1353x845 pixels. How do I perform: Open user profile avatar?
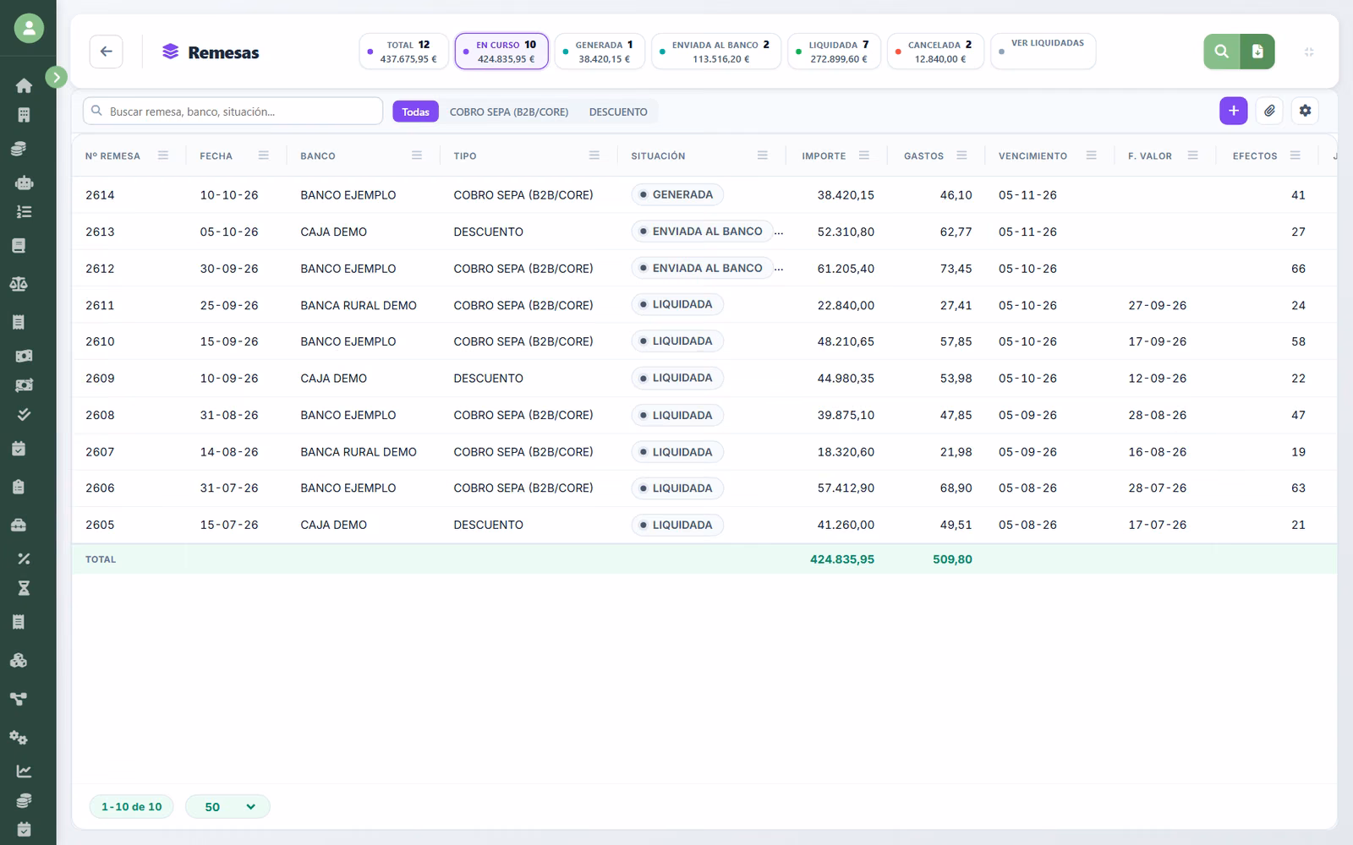pyautogui.click(x=29, y=28)
